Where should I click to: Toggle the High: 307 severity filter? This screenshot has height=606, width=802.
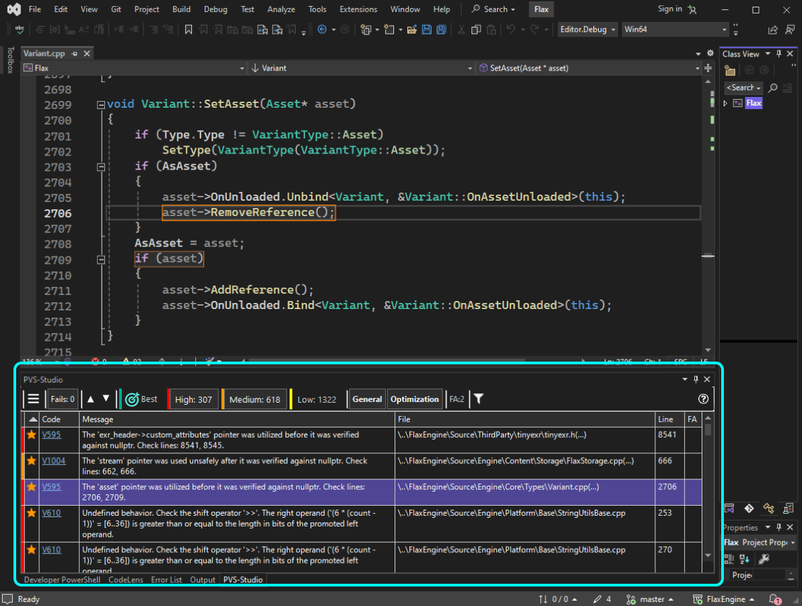coord(193,399)
